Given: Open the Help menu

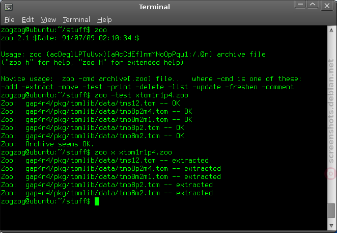Looking at the screenshot, I should tap(104, 20).
